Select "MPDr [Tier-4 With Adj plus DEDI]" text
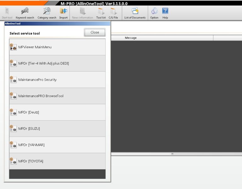The image size is (242, 189). pyautogui.click(x=43, y=63)
